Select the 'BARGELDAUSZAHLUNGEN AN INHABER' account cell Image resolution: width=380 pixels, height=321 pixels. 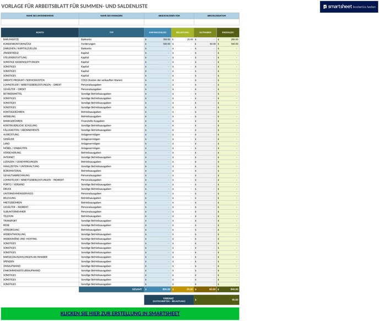(x=40, y=257)
